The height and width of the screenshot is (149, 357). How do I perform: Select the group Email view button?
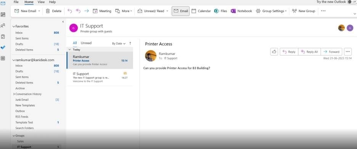(x=180, y=11)
